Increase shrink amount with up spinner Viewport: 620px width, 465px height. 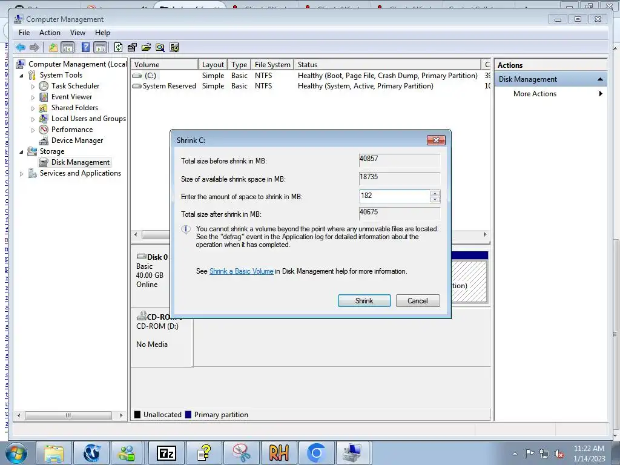[x=435, y=193]
